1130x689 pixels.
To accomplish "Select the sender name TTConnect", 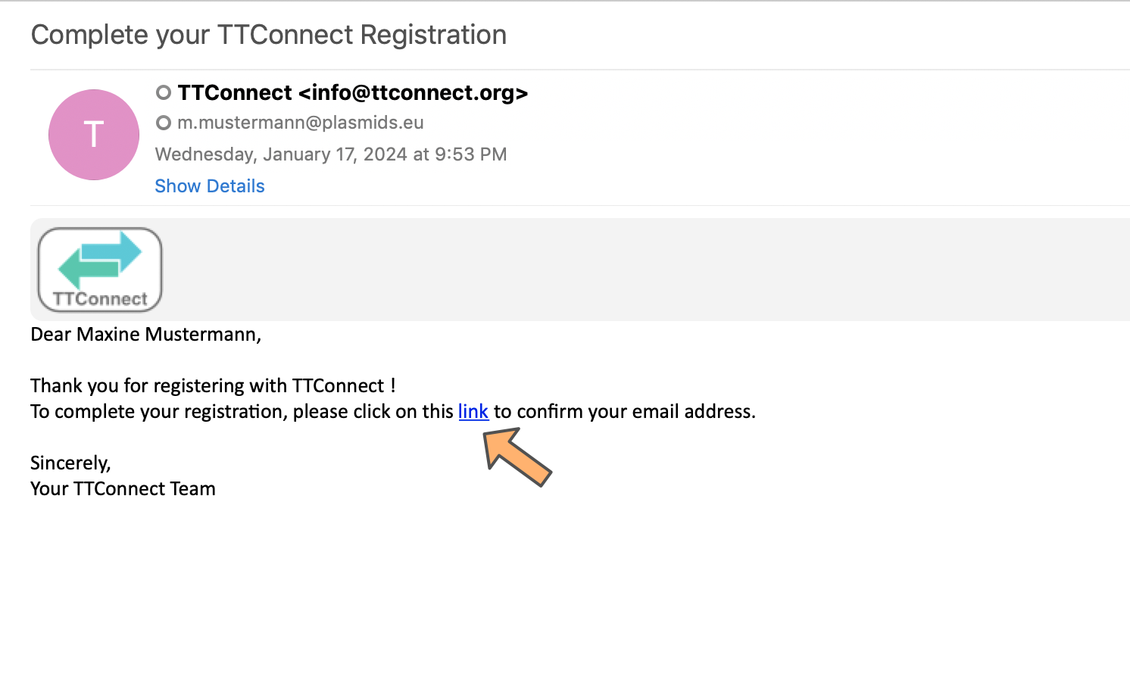I will (x=235, y=92).
